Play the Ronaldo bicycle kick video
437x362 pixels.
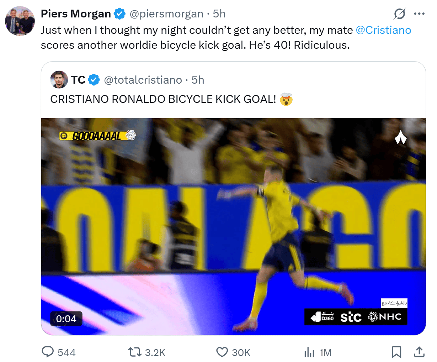[x=233, y=226]
